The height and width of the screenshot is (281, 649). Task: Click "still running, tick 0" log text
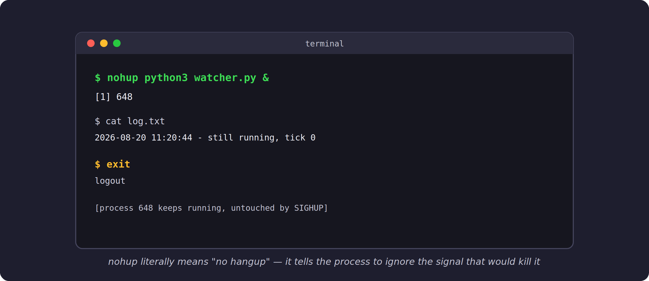261,138
